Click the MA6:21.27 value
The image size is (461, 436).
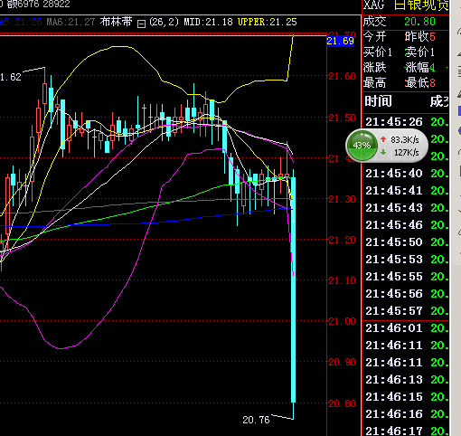(71, 22)
